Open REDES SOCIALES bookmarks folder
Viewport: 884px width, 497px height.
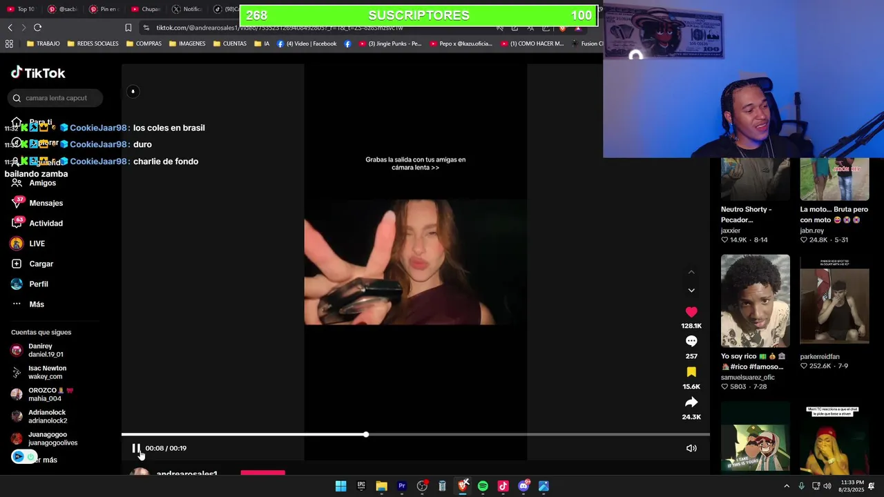pos(93,43)
